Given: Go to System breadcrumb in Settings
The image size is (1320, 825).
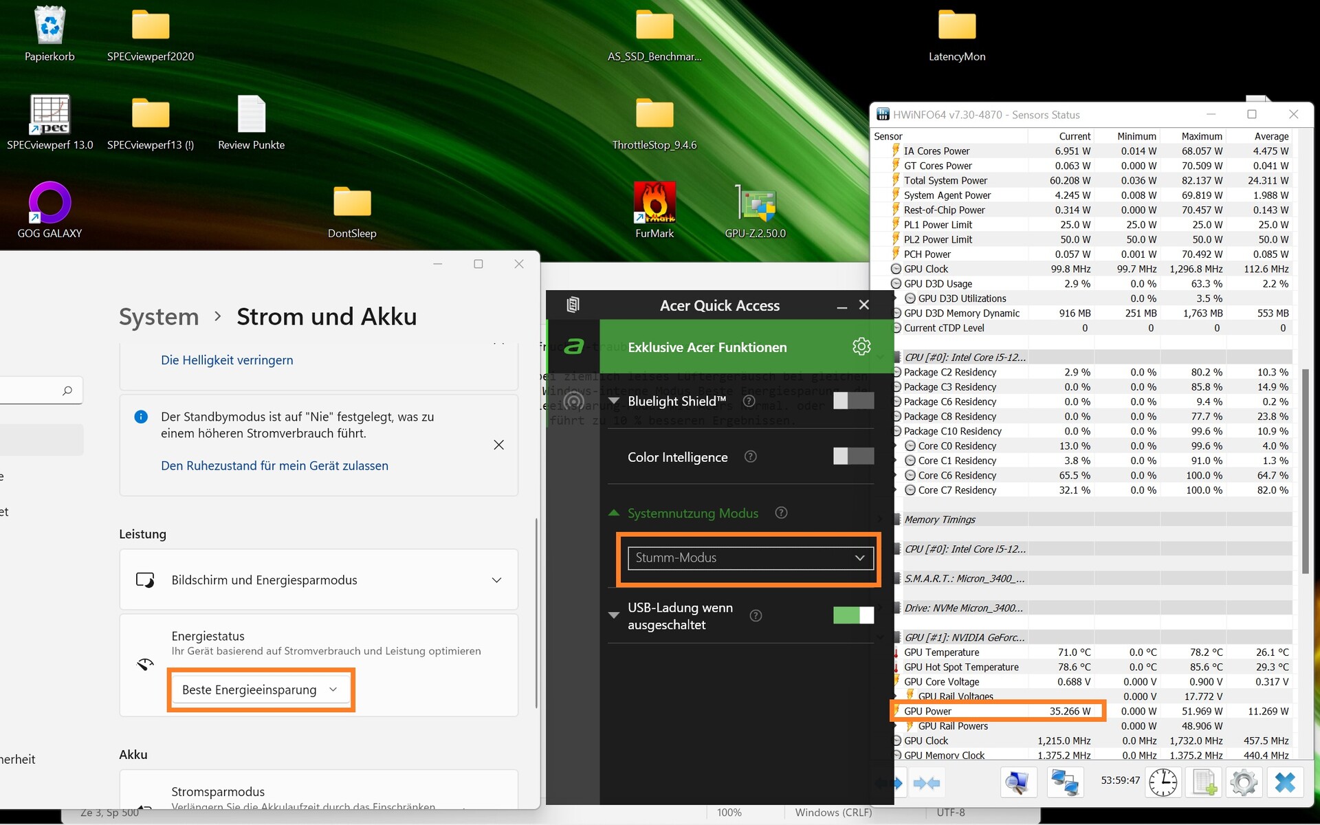Looking at the screenshot, I should click(159, 316).
